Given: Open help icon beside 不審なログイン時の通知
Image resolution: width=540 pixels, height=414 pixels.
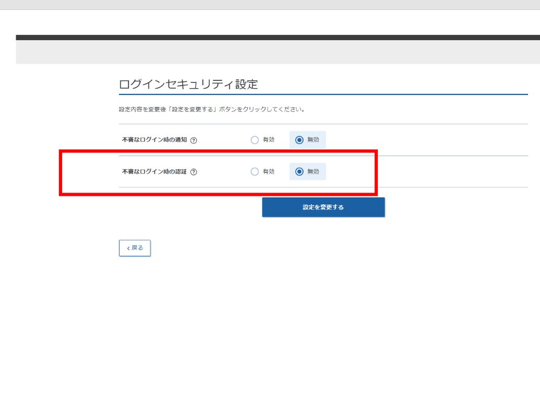Looking at the screenshot, I should [194, 140].
